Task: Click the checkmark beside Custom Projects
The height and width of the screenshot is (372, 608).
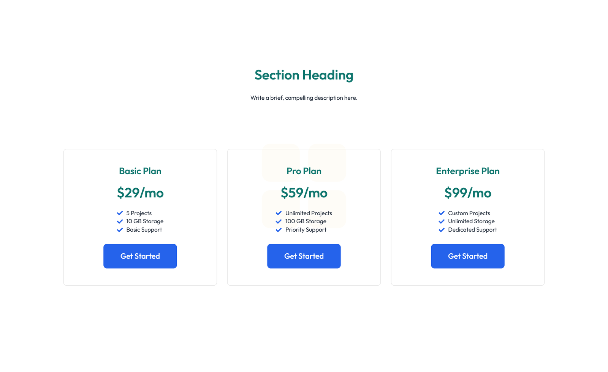Action: [x=442, y=213]
